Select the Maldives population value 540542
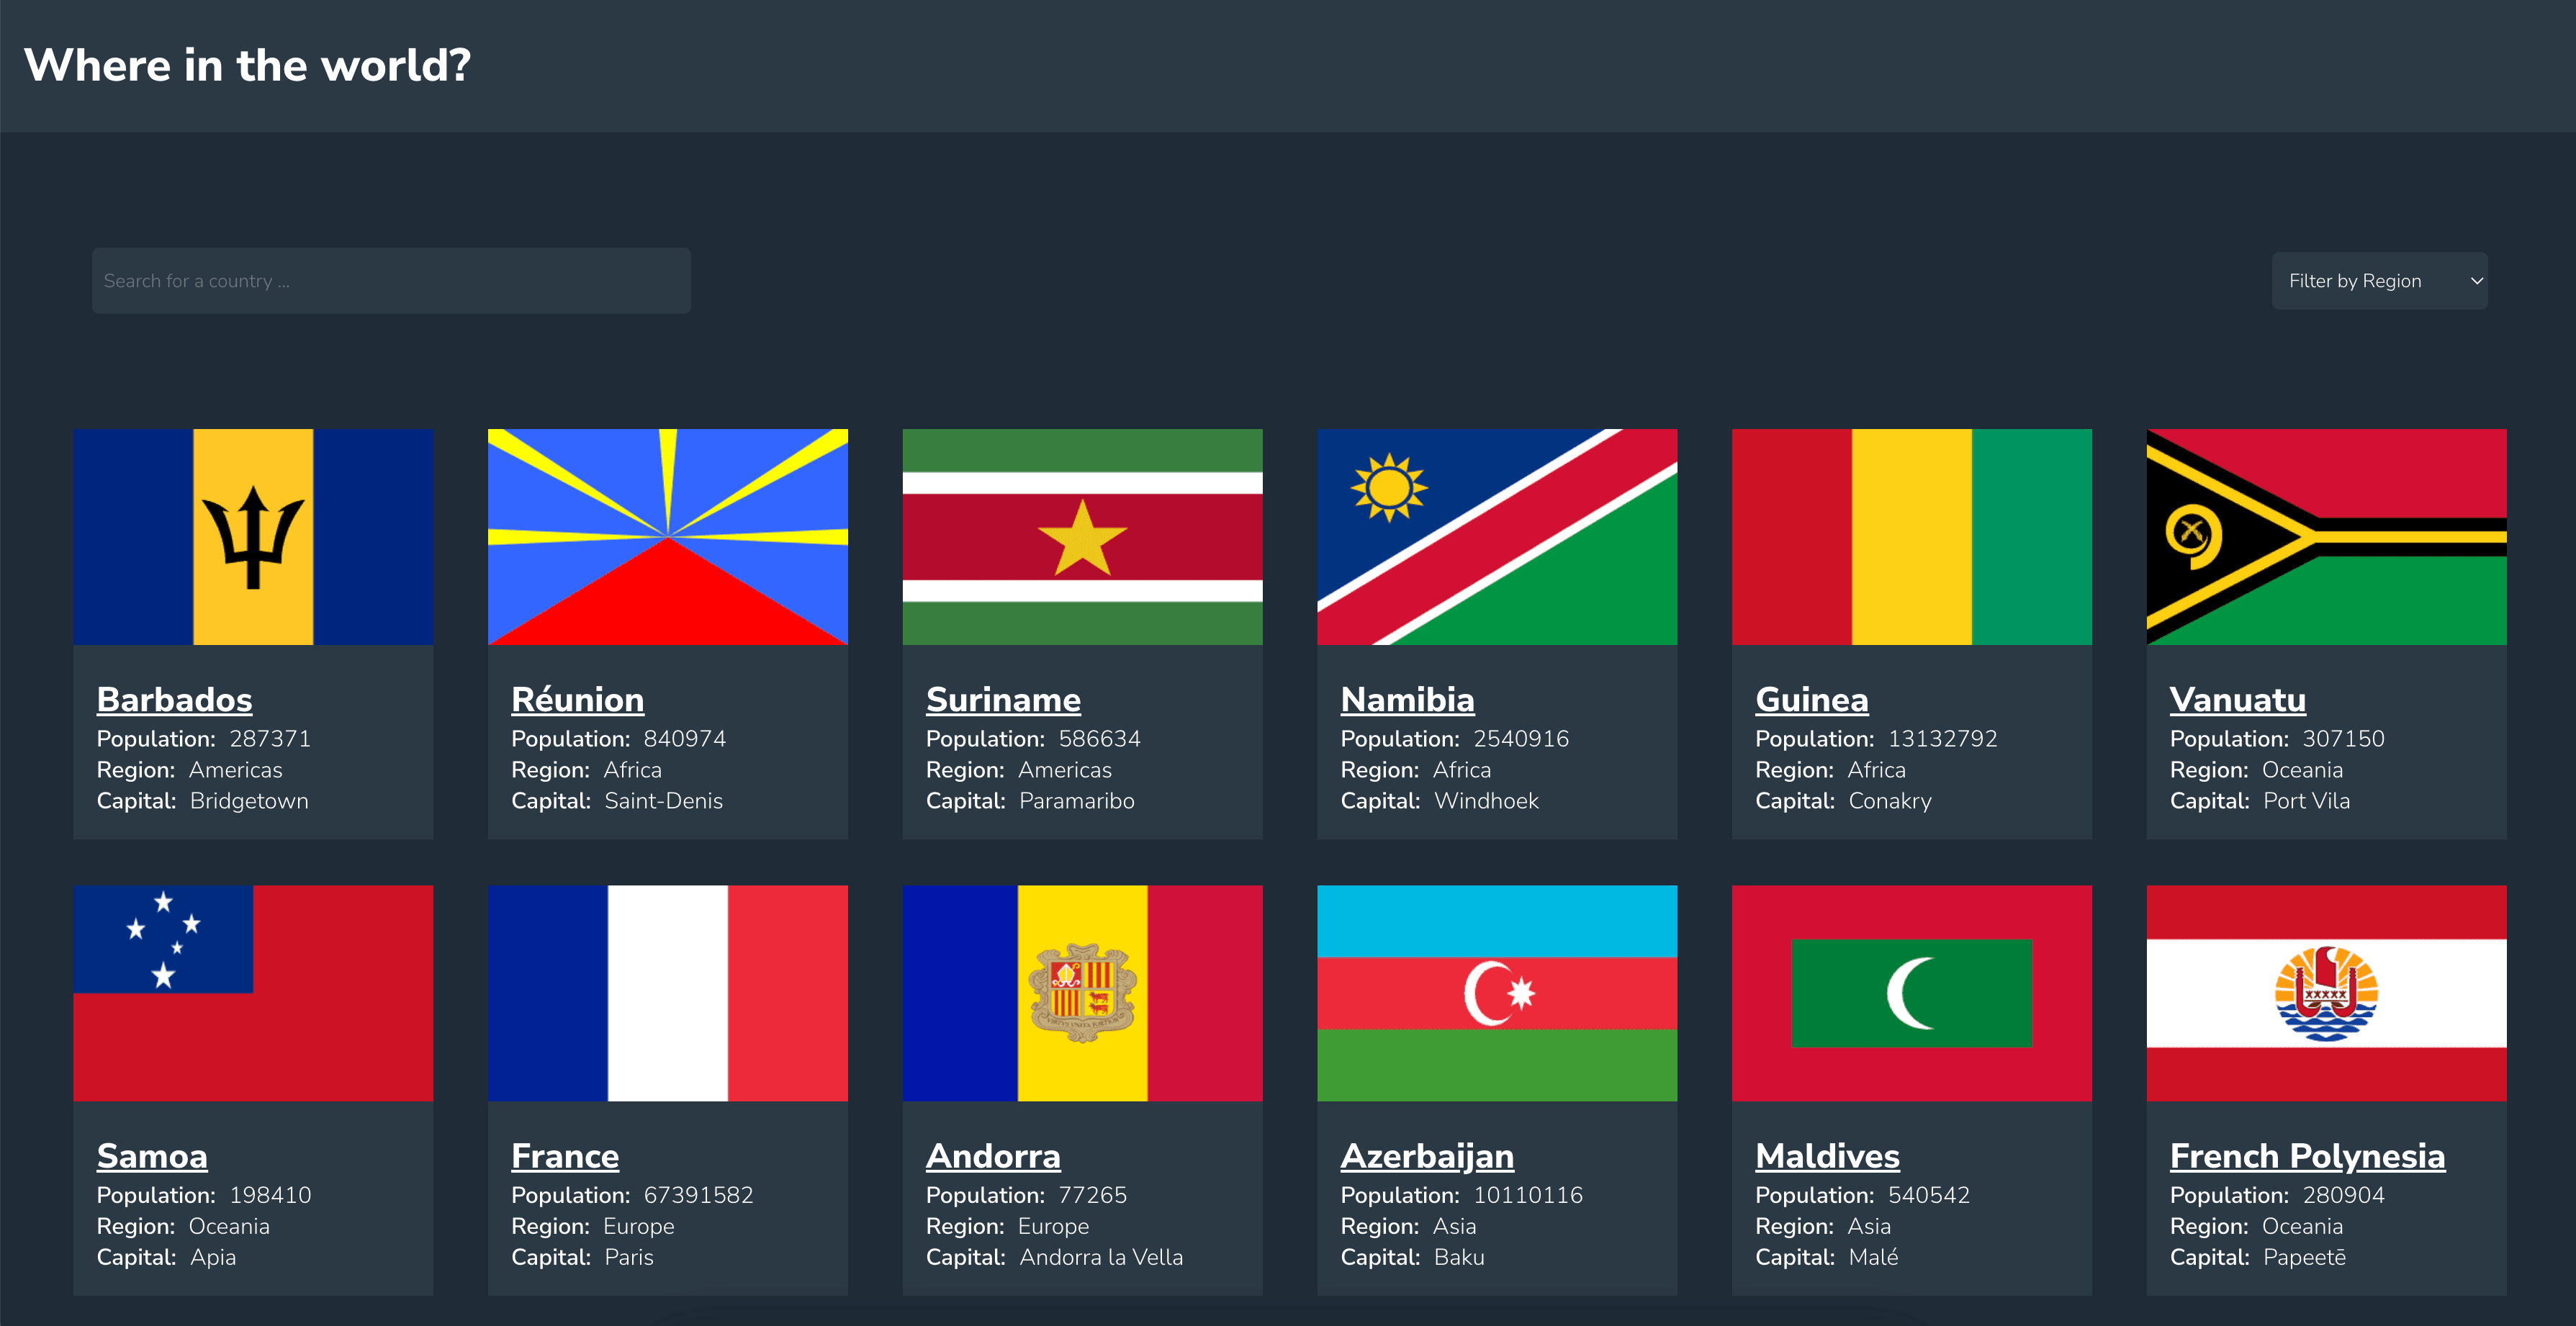Viewport: 2576px width, 1326px height. [1929, 1195]
